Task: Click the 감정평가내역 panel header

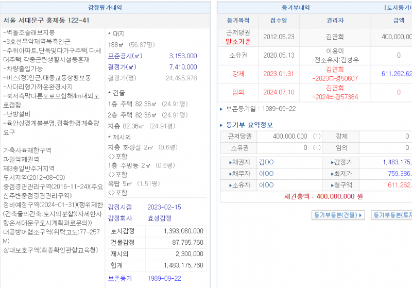Action: pos(105,8)
